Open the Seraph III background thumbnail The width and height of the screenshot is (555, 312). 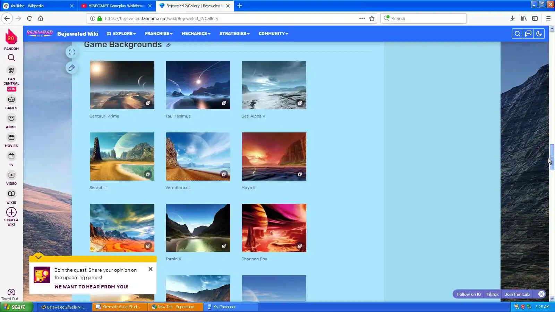(122, 156)
